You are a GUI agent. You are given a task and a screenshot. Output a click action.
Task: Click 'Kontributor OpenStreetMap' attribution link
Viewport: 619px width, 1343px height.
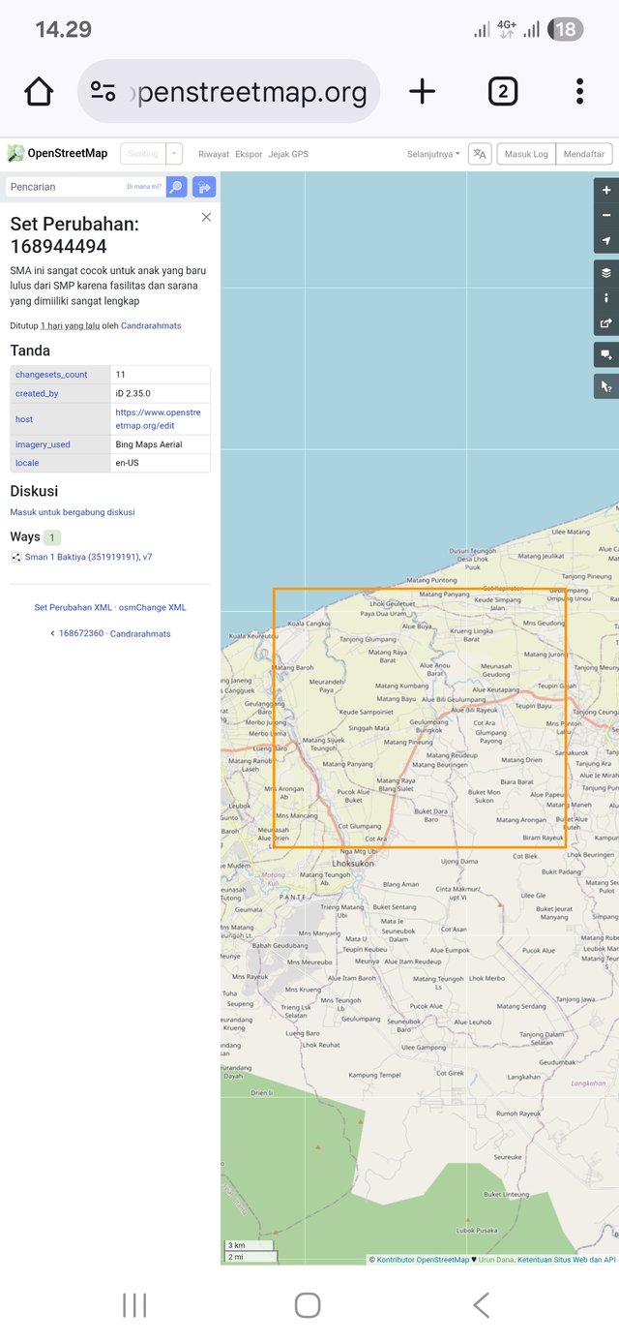(x=423, y=1260)
